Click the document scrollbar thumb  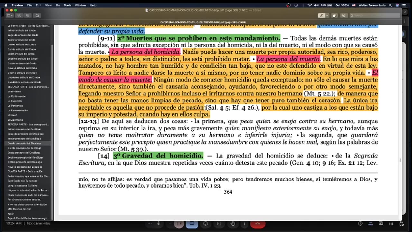click(x=400, y=160)
